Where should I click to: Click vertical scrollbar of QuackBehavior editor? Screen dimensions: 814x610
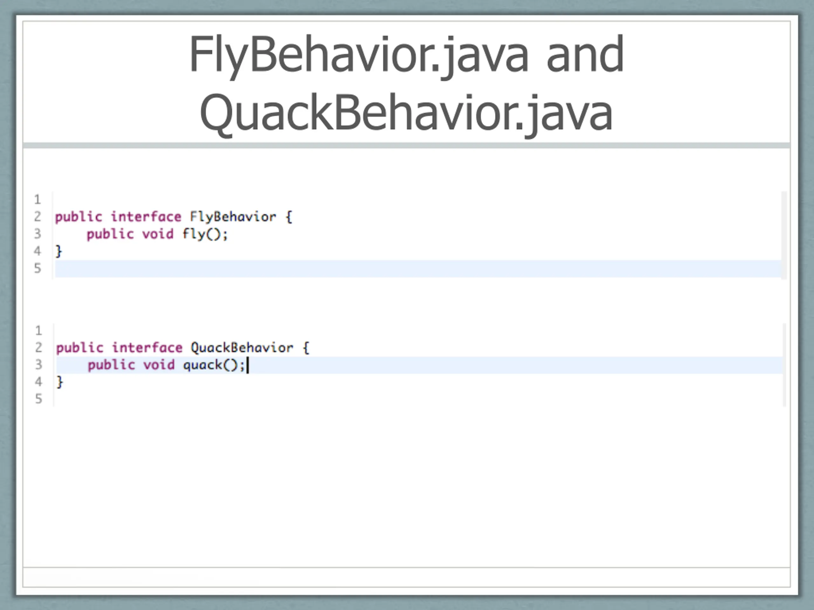point(784,365)
